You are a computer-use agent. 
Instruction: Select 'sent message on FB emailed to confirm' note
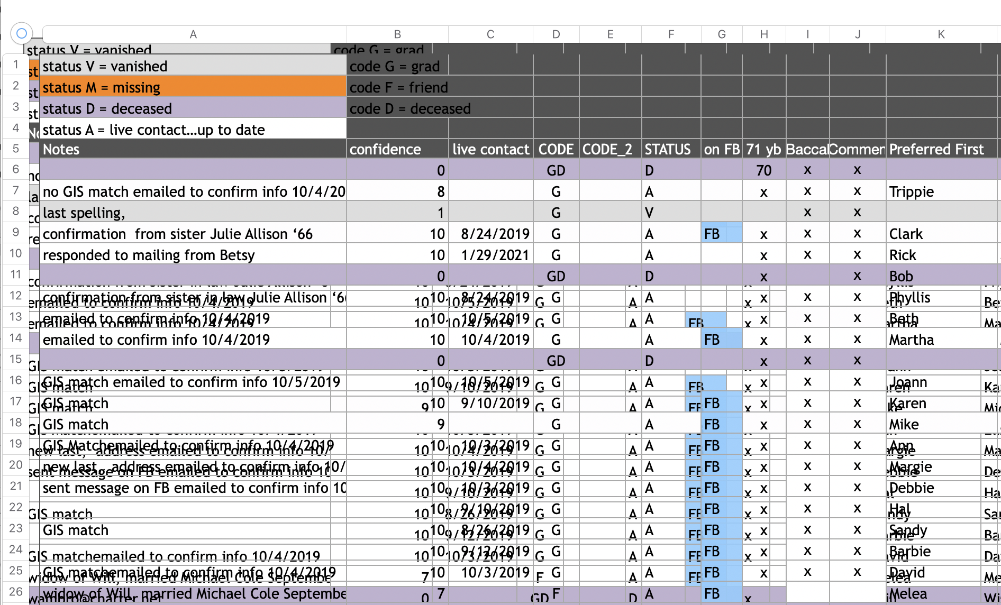click(x=193, y=487)
